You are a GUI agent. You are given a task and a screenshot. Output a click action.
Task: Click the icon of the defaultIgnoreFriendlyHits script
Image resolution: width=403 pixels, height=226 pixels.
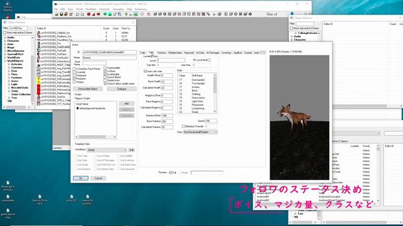77,109
